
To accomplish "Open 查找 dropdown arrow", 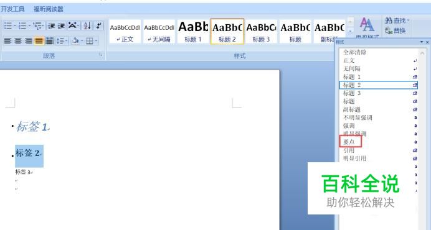I will 408,21.
